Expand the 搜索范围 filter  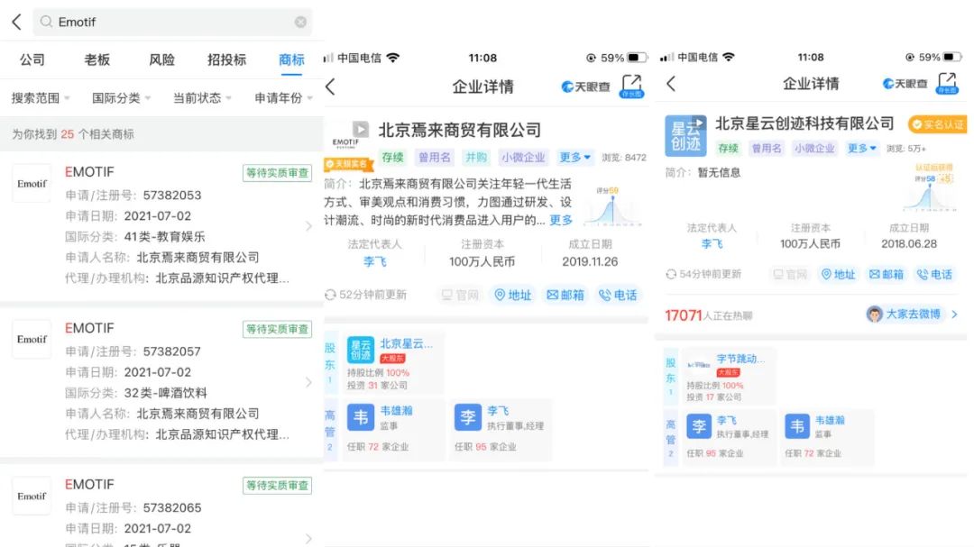point(41,97)
